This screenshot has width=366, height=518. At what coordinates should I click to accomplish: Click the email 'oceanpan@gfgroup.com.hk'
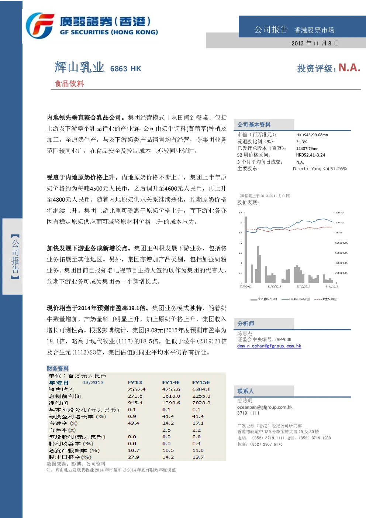point(265,407)
